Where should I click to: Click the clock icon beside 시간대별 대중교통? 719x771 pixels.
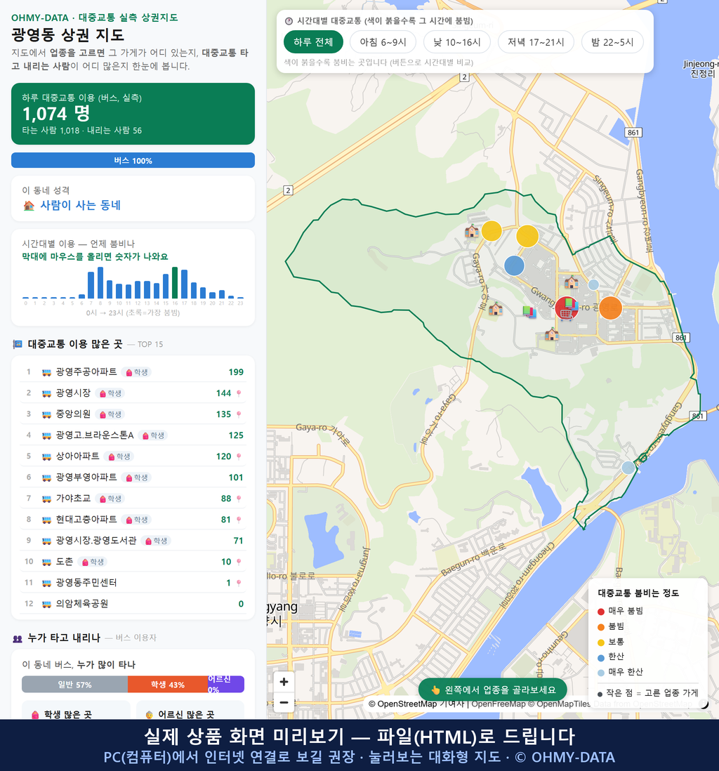[x=289, y=21]
